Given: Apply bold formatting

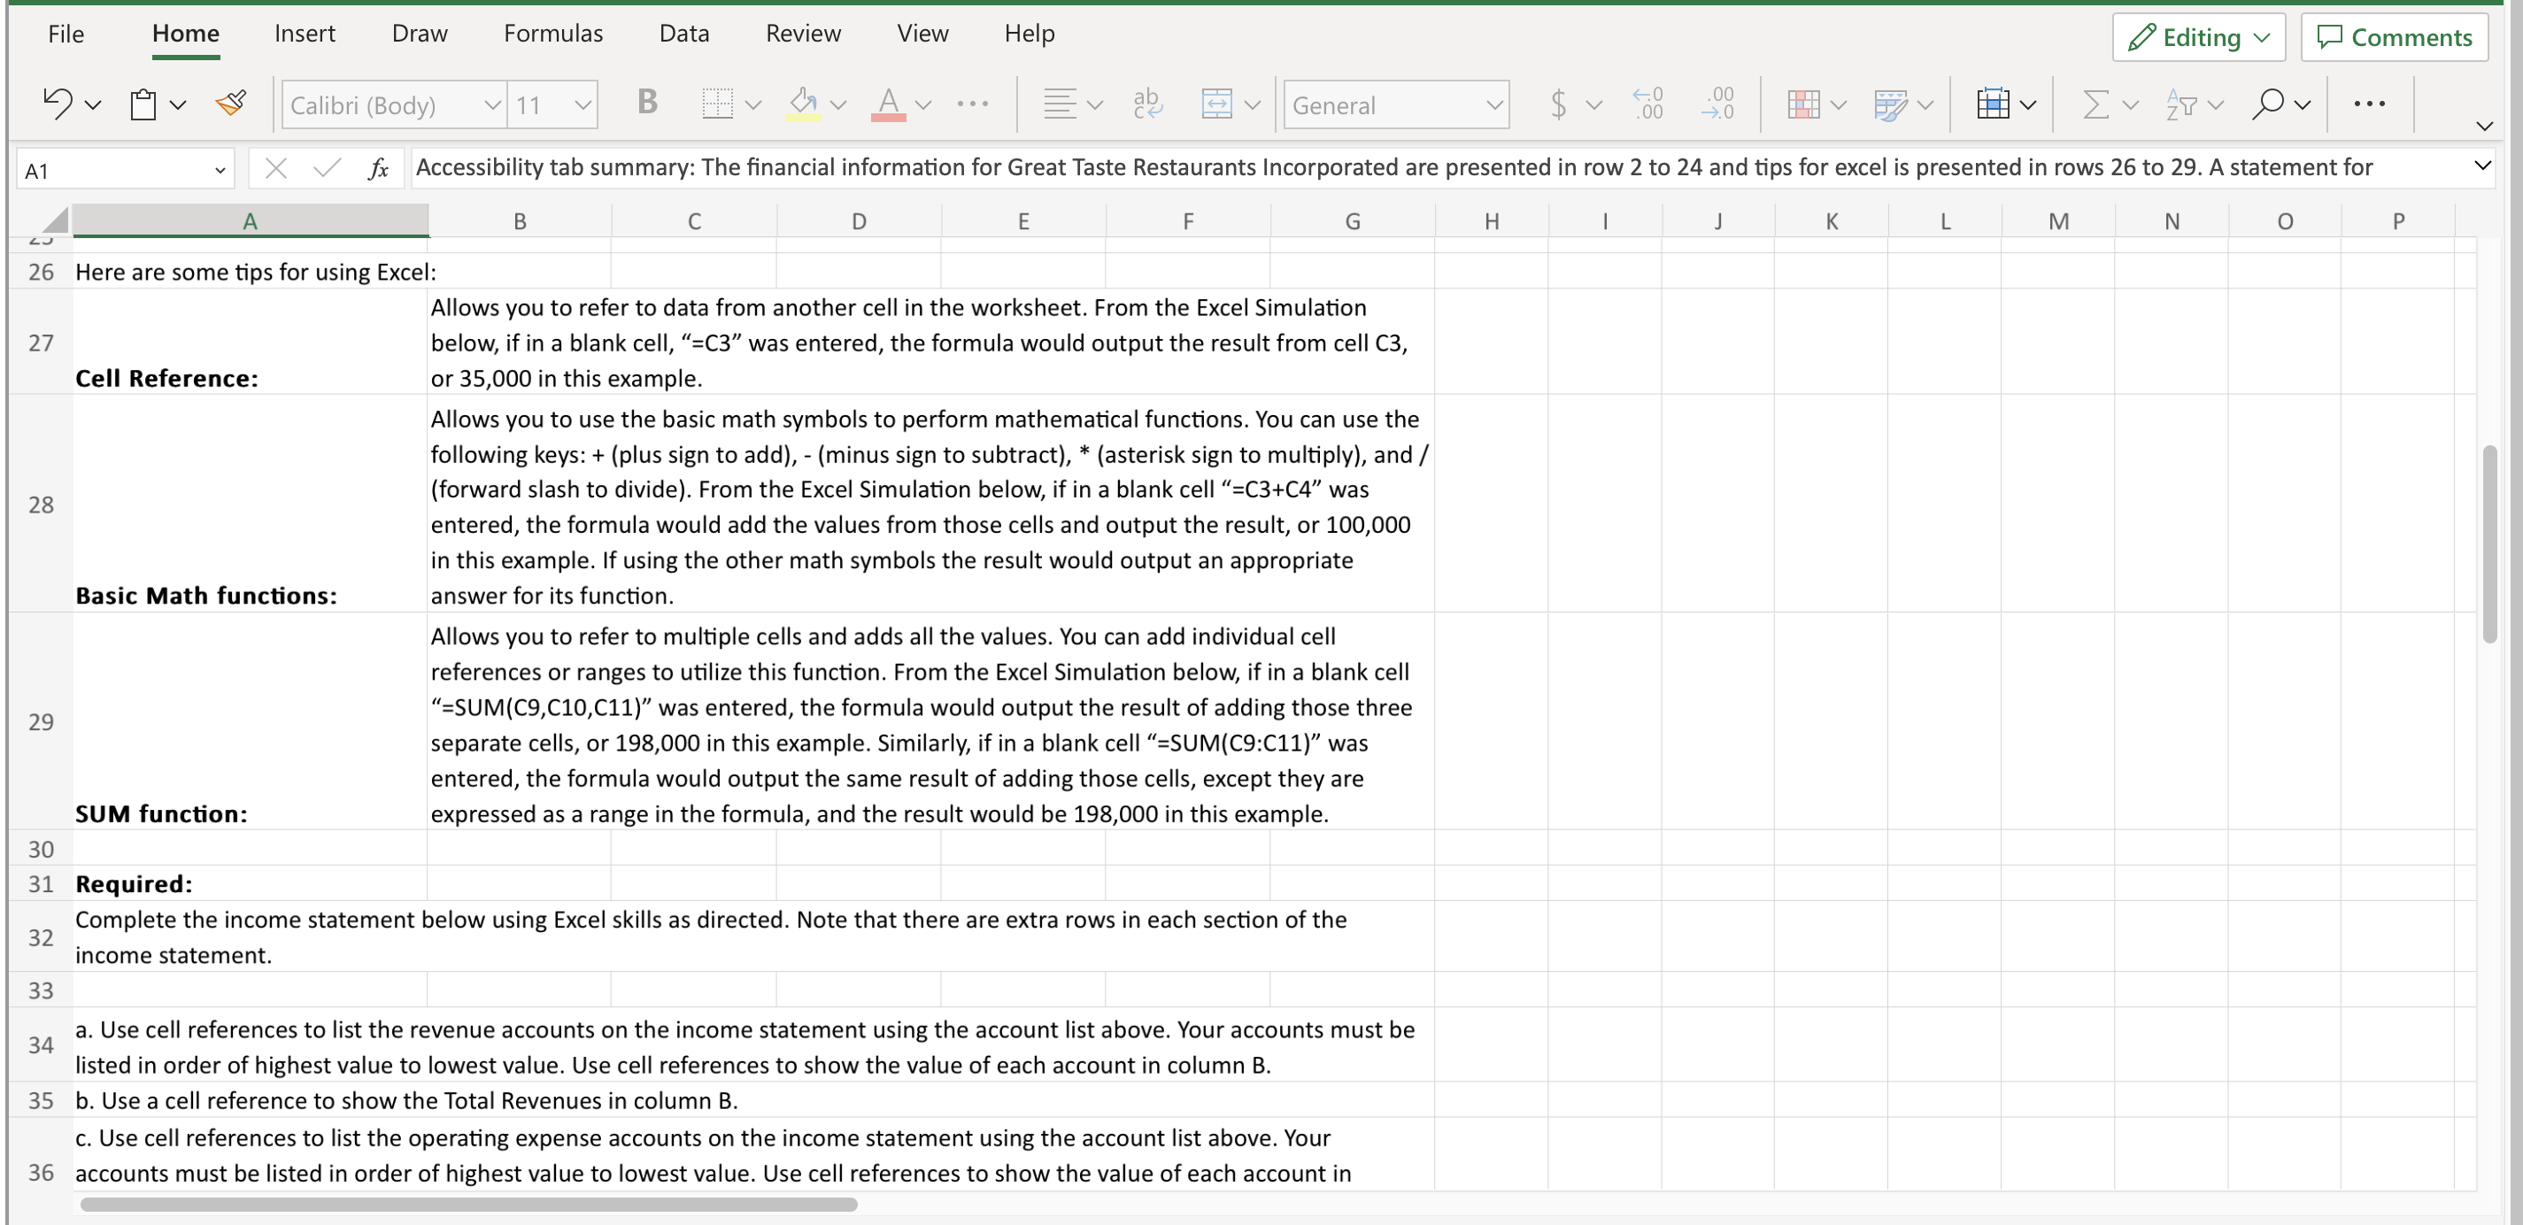Looking at the screenshot, I should click(646, 103).
